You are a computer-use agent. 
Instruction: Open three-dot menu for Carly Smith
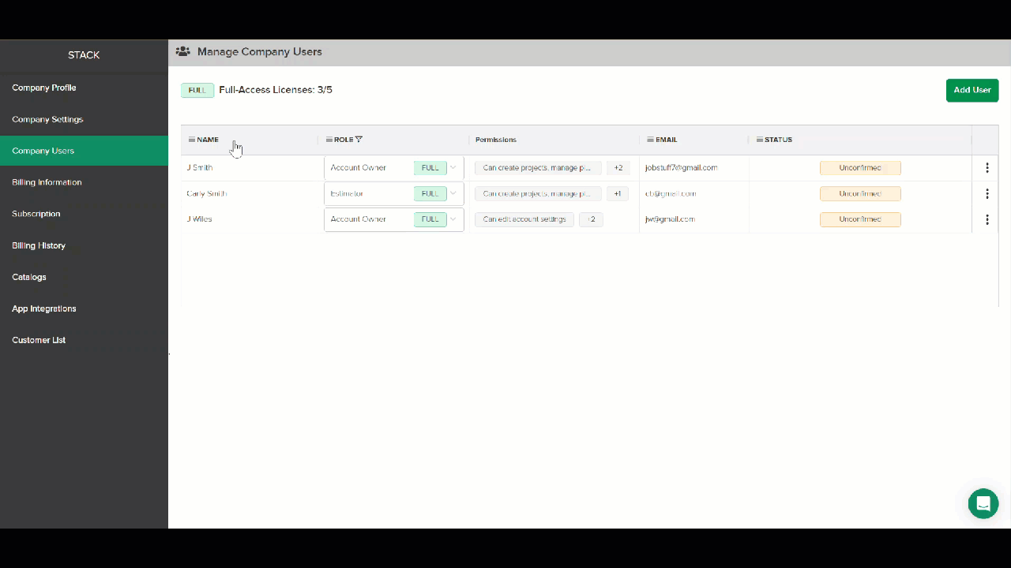pos(987,194)
